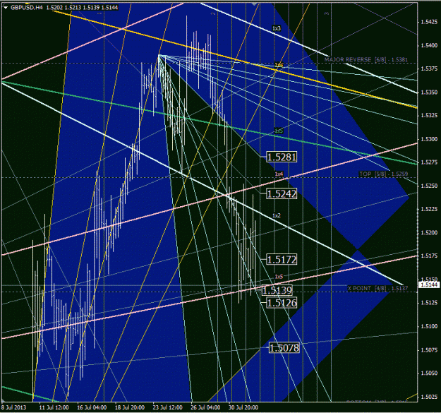The image size is (441, 413).
Task: Select the 1.5078 price label
Action: [284, 348]
